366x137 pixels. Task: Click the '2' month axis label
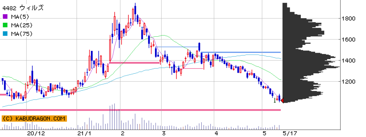[x=122, y=133]
